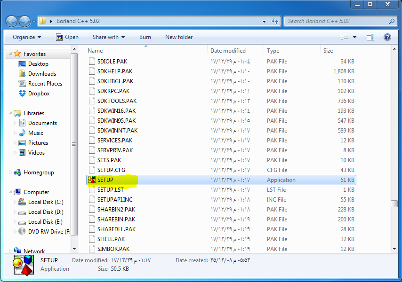This screenshot has height=282, width=402.
Task: Open Local Disk (D:)
Action: (46, 212)
